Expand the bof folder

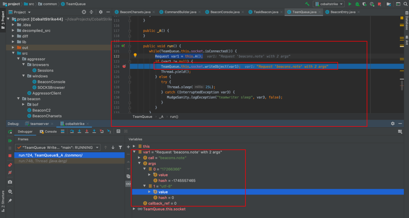coord(23,104)
